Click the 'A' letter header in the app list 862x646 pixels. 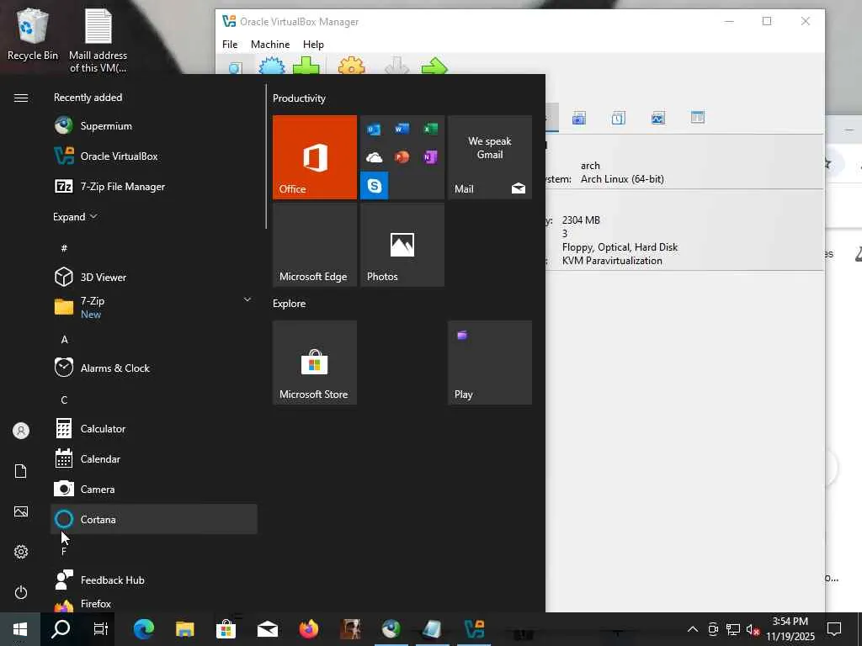(64, 340)
